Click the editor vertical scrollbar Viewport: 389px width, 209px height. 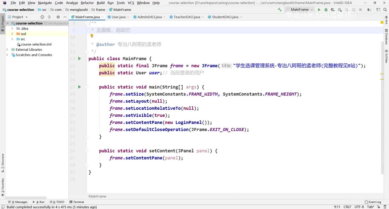pyautogui.click(x=382, y=108)
